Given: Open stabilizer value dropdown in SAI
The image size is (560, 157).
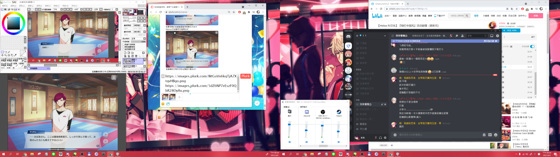Looking at the screenshot, I should 117,9.
